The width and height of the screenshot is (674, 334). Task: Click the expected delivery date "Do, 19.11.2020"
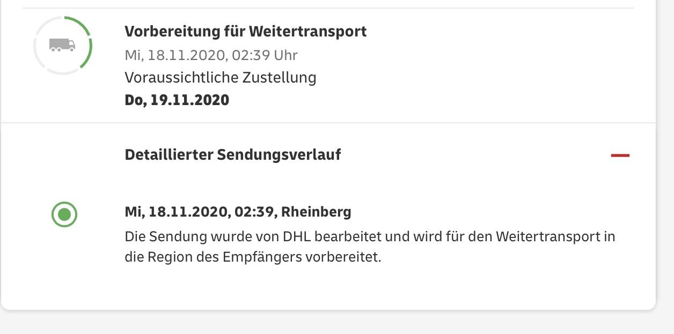[x=177, y=100]
